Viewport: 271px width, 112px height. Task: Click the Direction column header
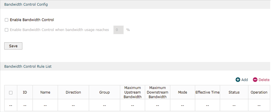click(x=73, y=92)
